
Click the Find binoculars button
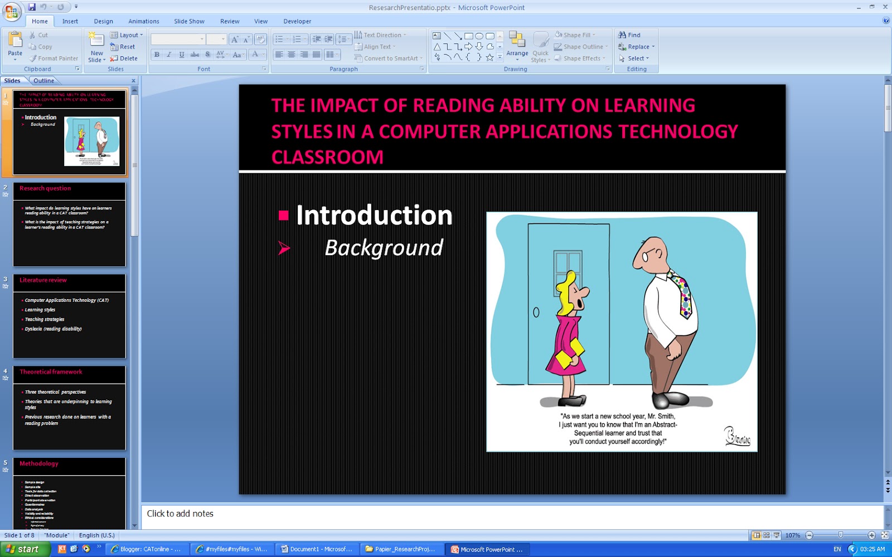[629, 35]
